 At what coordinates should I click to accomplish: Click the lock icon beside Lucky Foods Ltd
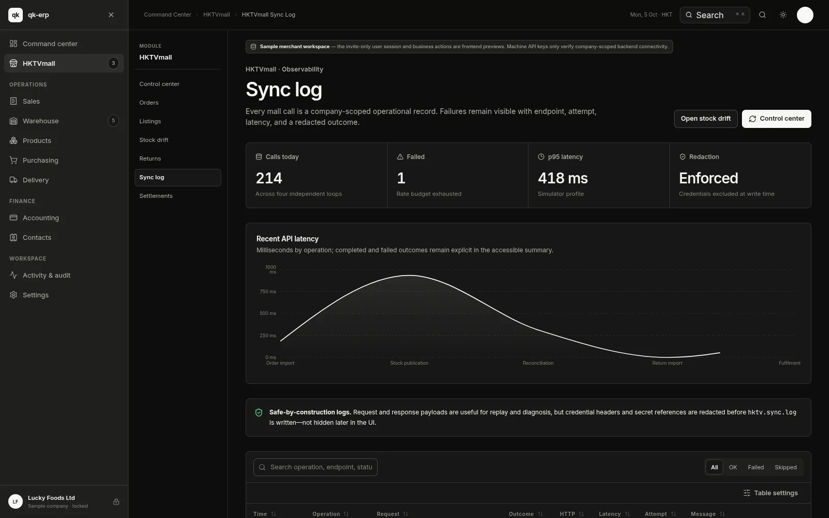click(116, 501)
